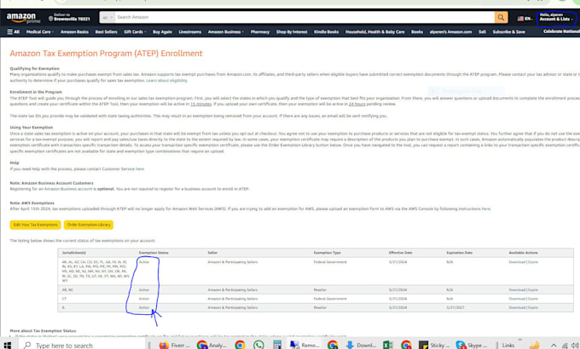Click Edit Your Tax Exemptions button
This screenshot has width=580, height=349.
coord(35,225)
